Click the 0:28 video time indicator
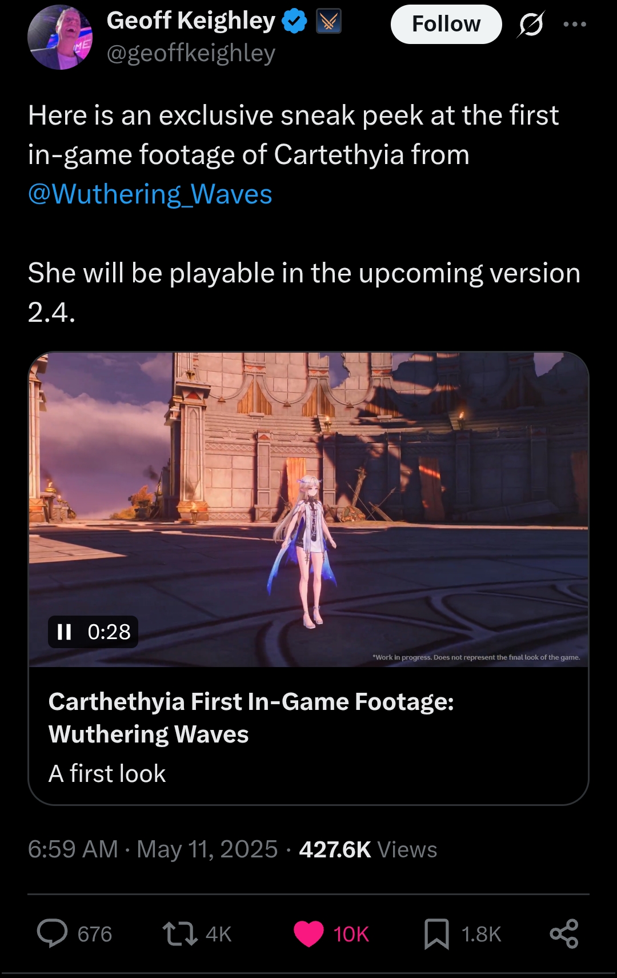Viewport: 617px width, 978px height. click(109, 632)
